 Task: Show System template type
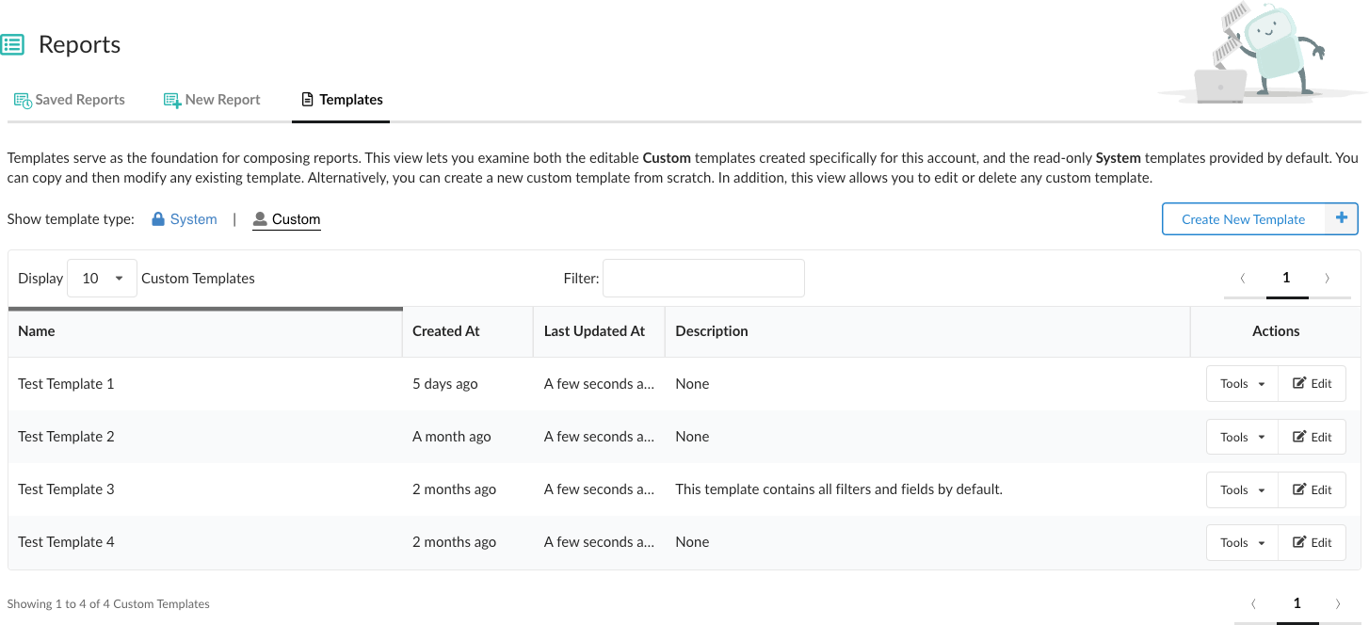click(x=185, y=219)
